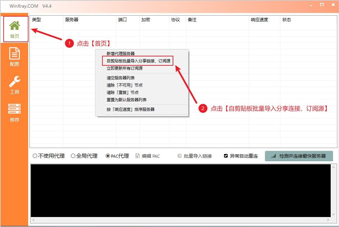Toggle the 异常自动重连 checkbox
This screenshot has width=339, height=227.
tap(226, 156)
